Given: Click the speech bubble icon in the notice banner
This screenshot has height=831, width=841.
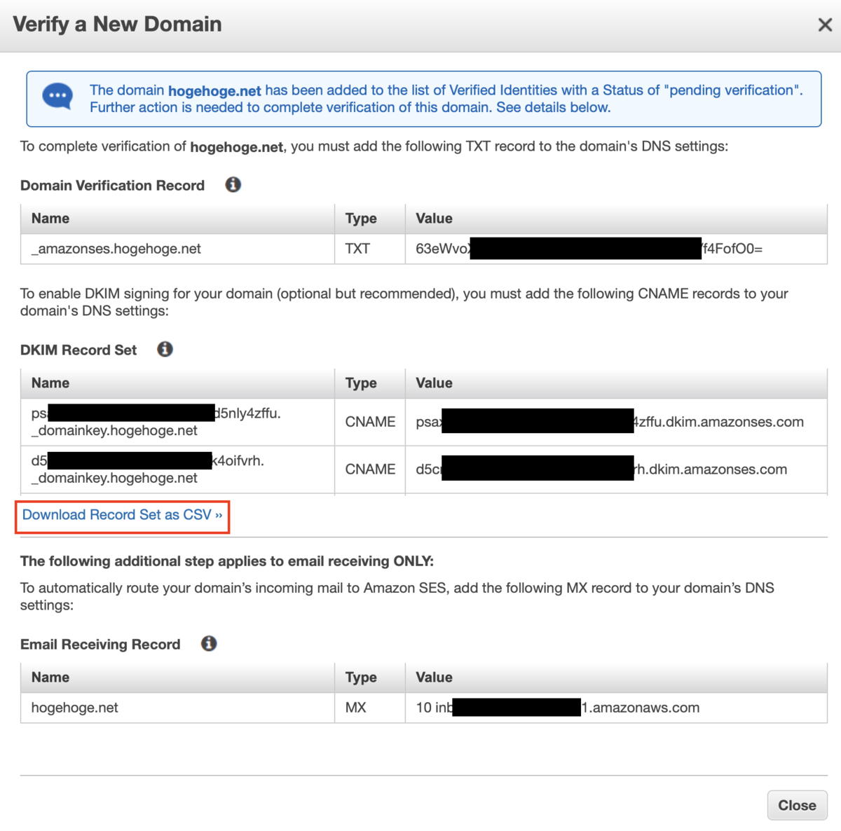Looking at the screenshot, I should click(x=57, y=97).
